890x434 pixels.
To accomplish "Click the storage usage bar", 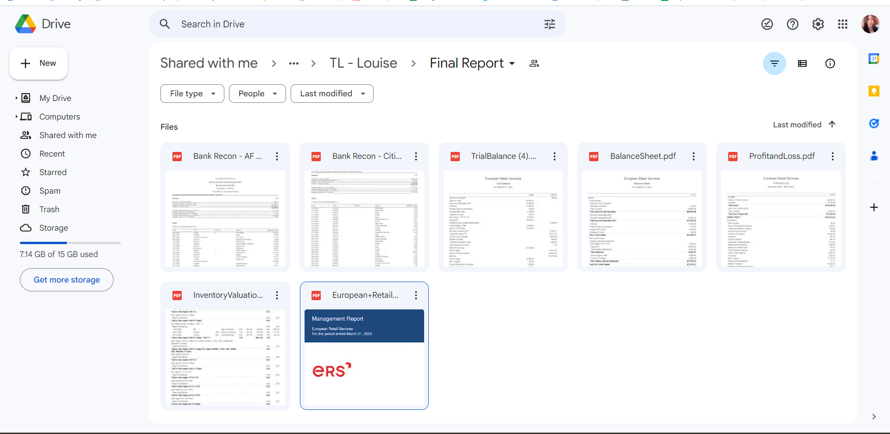I will pyautogui.click(x=70, y=243).
